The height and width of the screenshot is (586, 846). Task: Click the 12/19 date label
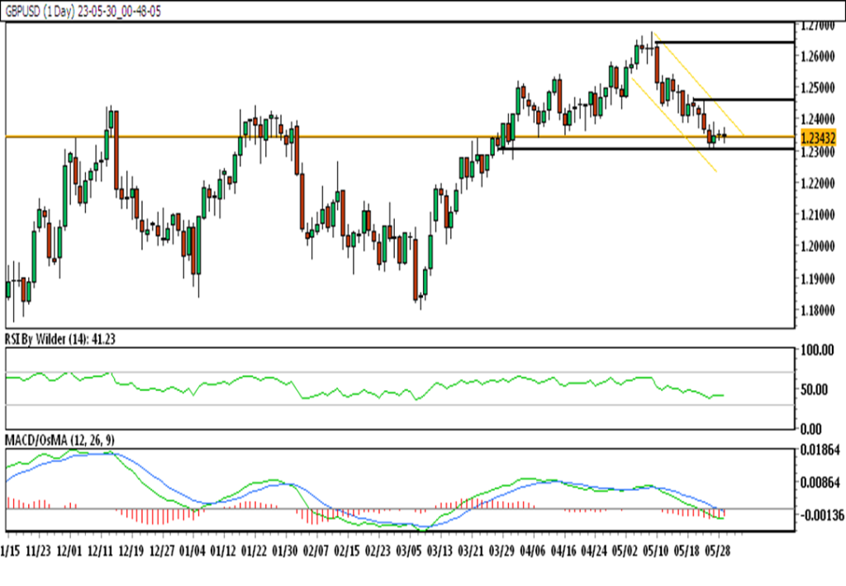[131, 551]
